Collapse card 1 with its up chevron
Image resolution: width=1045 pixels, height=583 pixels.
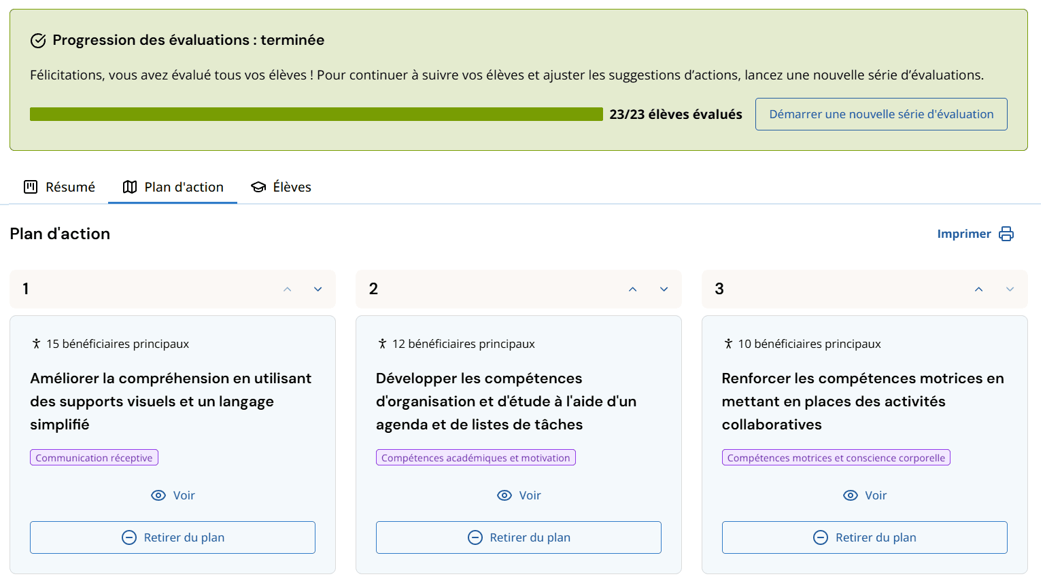(287, 289)
